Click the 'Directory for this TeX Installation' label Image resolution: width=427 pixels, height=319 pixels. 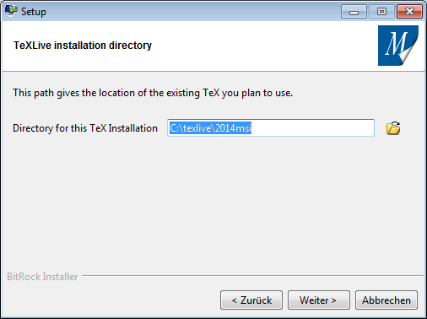pyautogui.click(x=85, y=128)
